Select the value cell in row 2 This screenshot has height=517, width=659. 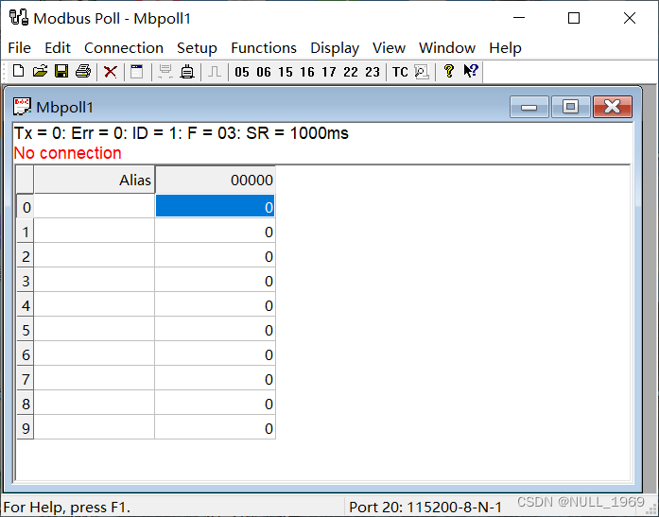pos(215,255)
